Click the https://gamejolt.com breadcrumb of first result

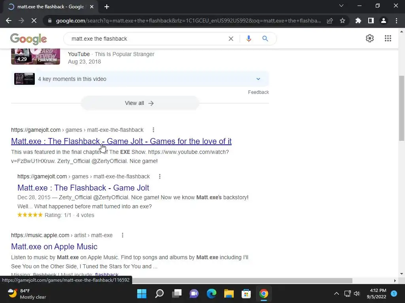tap(36, 130)
